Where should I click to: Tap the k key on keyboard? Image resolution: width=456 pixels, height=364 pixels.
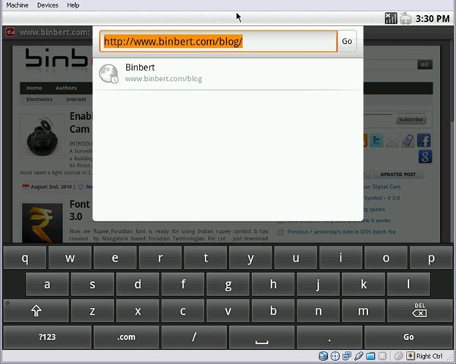point(363,284)
